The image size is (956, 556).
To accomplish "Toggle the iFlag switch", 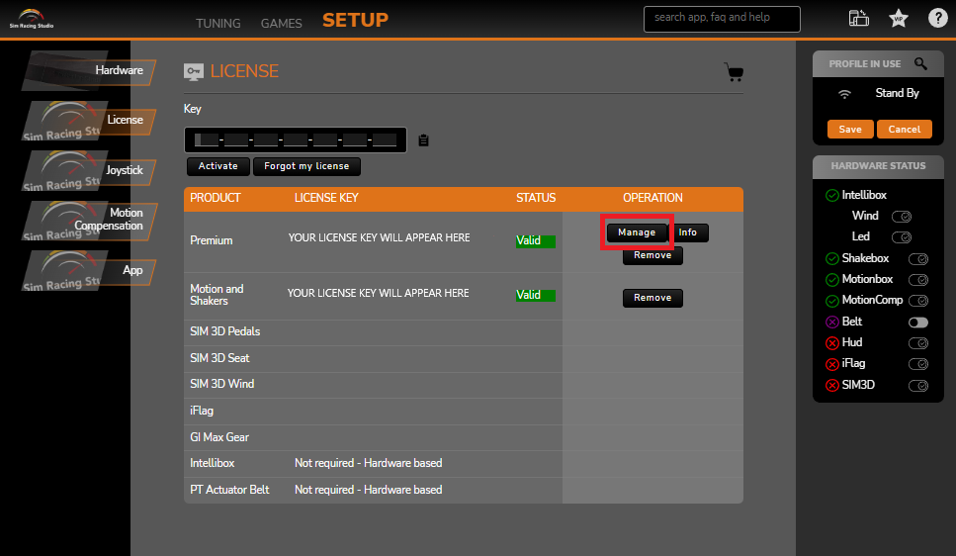I will pos(918,364).
